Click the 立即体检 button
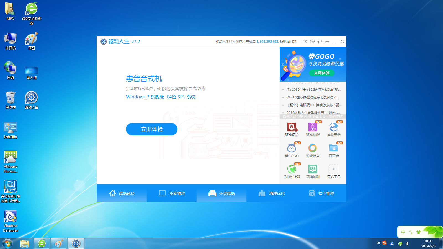The image size is (443, 249). [152, 129]
